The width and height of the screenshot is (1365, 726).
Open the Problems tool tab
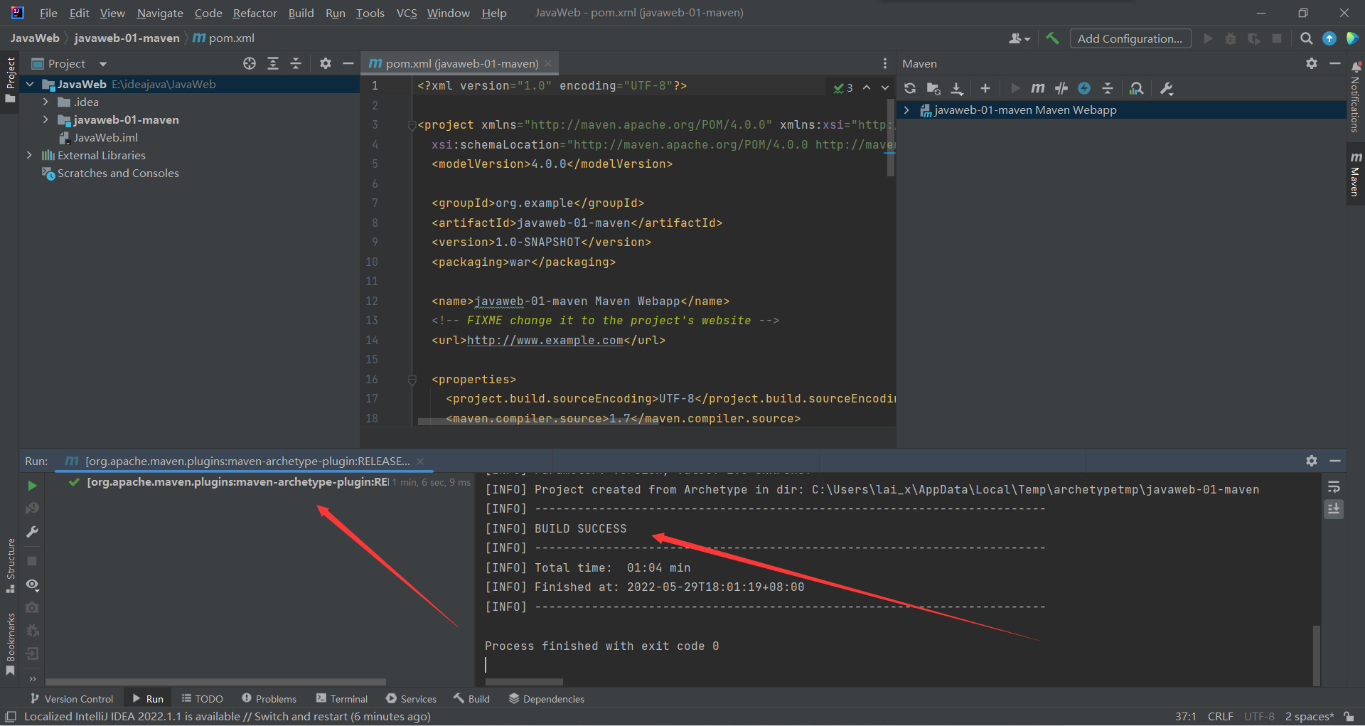[x=269, y=698]
